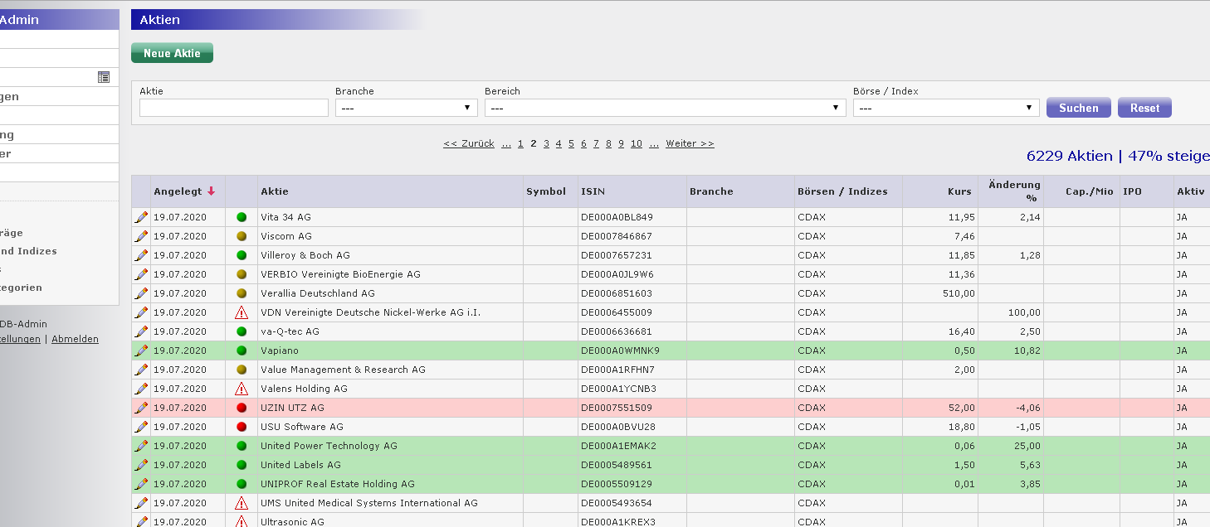The width and height of the screenshot is (1210, 527).
Task: Click the yellow status dot for Viscom AG
Action: pyautogui.click(x=242, y=236)
